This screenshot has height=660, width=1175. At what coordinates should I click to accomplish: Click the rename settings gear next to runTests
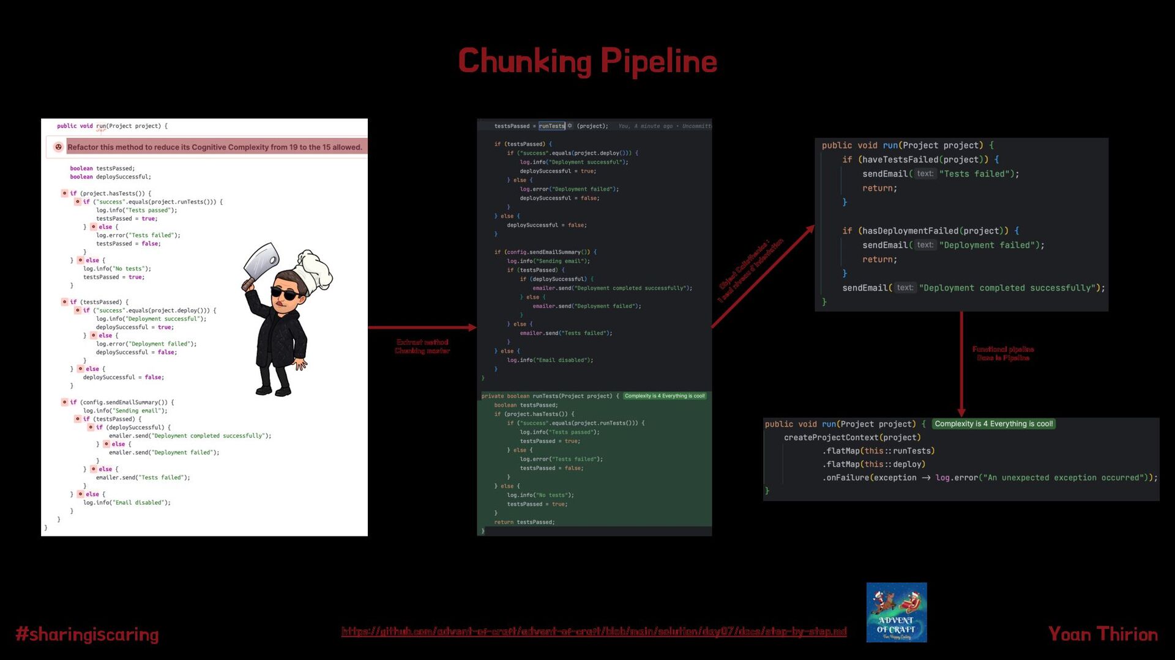pos(570,126)
